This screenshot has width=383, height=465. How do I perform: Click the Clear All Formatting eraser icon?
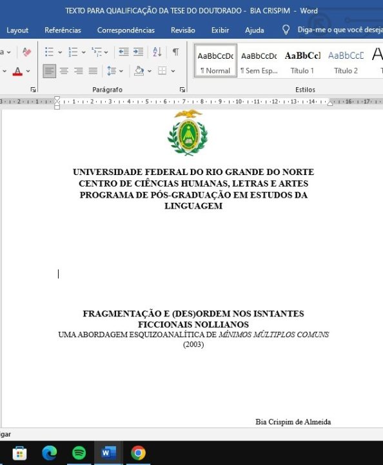click(x=26, y=52)
